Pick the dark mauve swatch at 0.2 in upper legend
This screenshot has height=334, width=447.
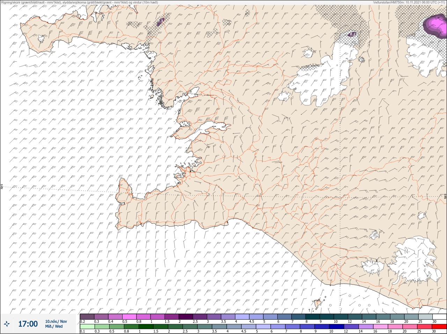pyautogui.click(x=87, y=317)
